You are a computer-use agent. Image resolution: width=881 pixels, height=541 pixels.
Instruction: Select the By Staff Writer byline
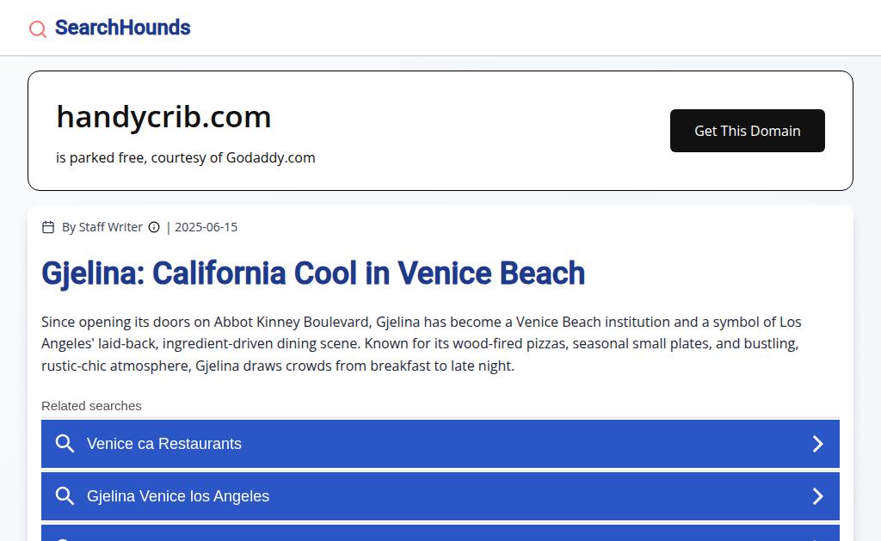pos(102,227)
